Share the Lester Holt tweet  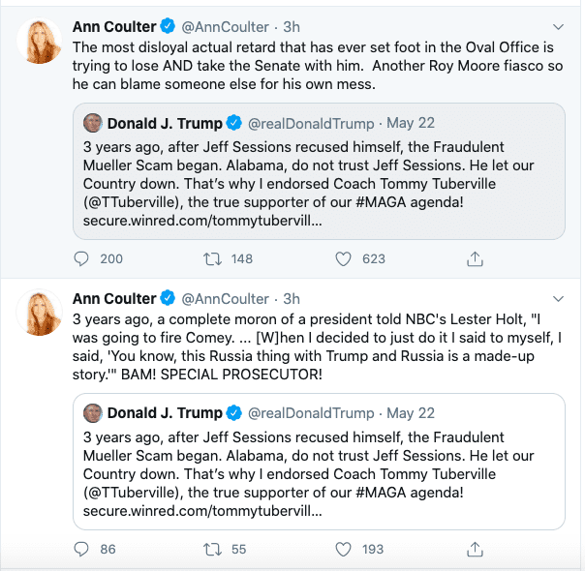[475, 549]
